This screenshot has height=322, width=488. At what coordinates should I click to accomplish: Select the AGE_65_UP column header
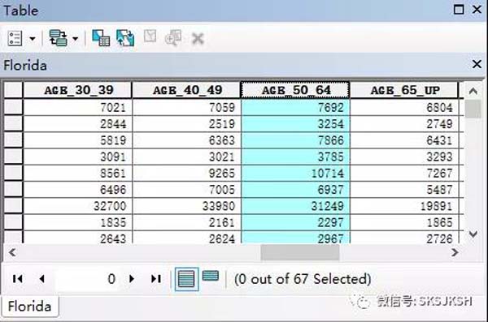[404, 90]
